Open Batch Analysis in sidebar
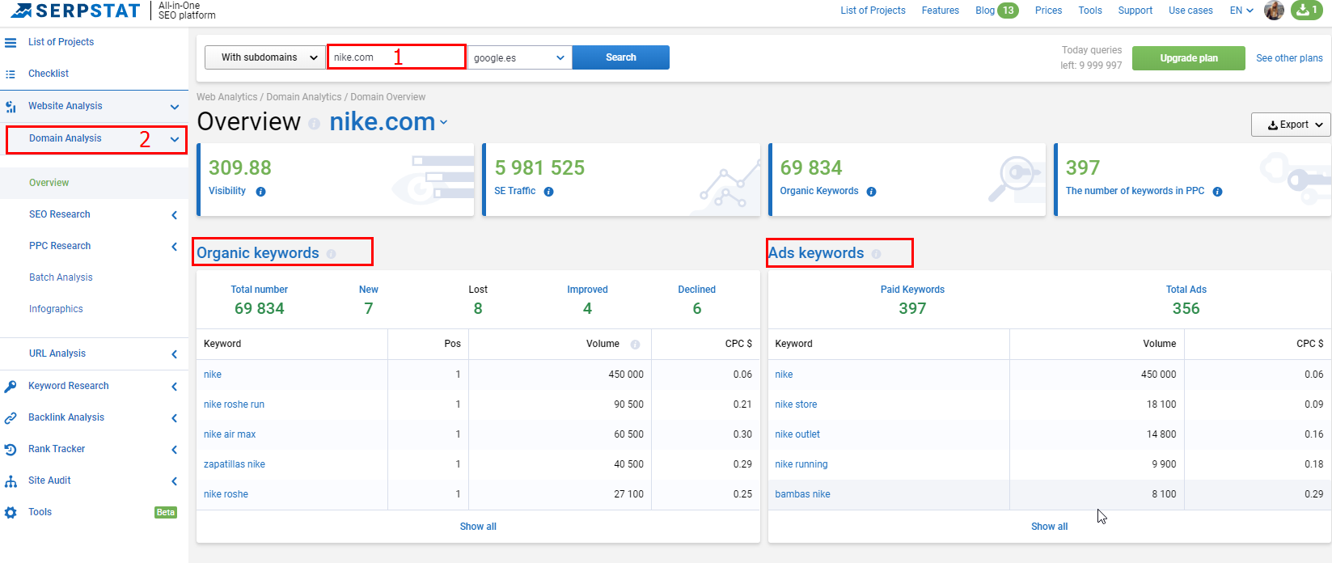 click(x=61, y=277)
